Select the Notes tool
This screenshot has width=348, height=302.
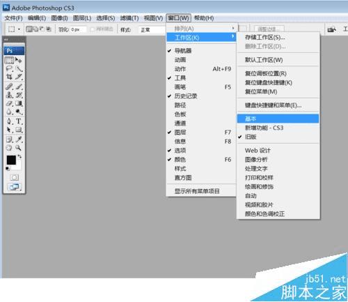click(9, 139)
